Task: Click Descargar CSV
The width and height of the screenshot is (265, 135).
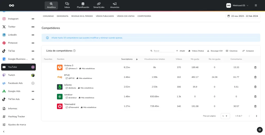Action: click(215, 51)
